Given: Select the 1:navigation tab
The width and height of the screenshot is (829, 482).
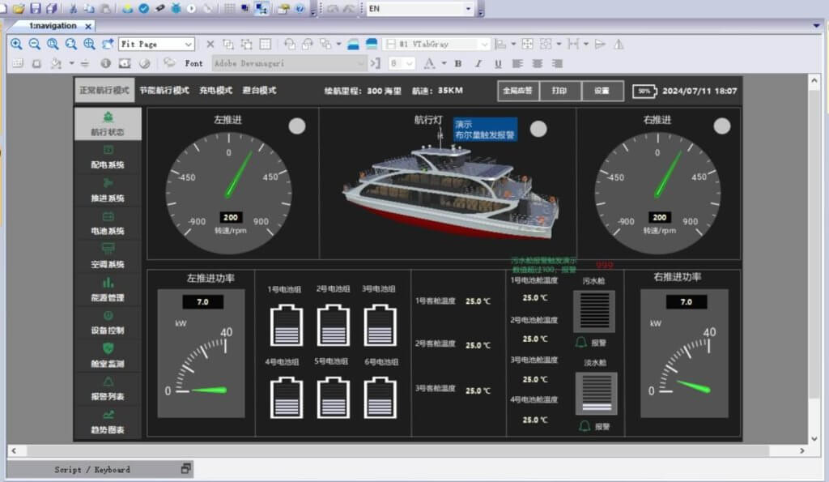Looking at the screenshot, I should tap(53, 26).
